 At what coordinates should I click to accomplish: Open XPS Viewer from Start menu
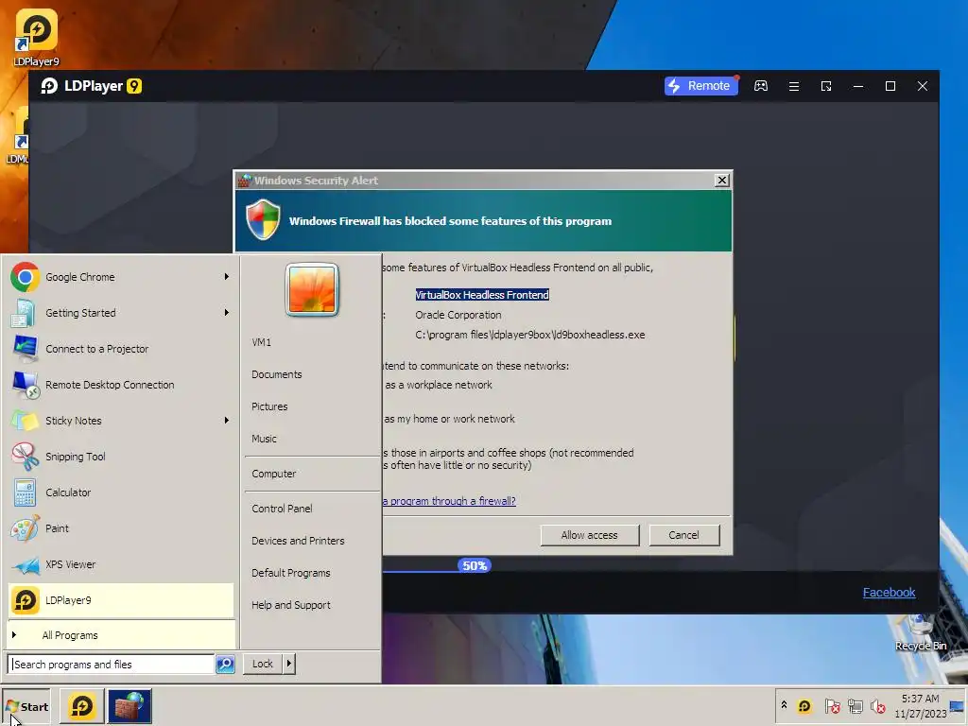(x=120, y=564)
